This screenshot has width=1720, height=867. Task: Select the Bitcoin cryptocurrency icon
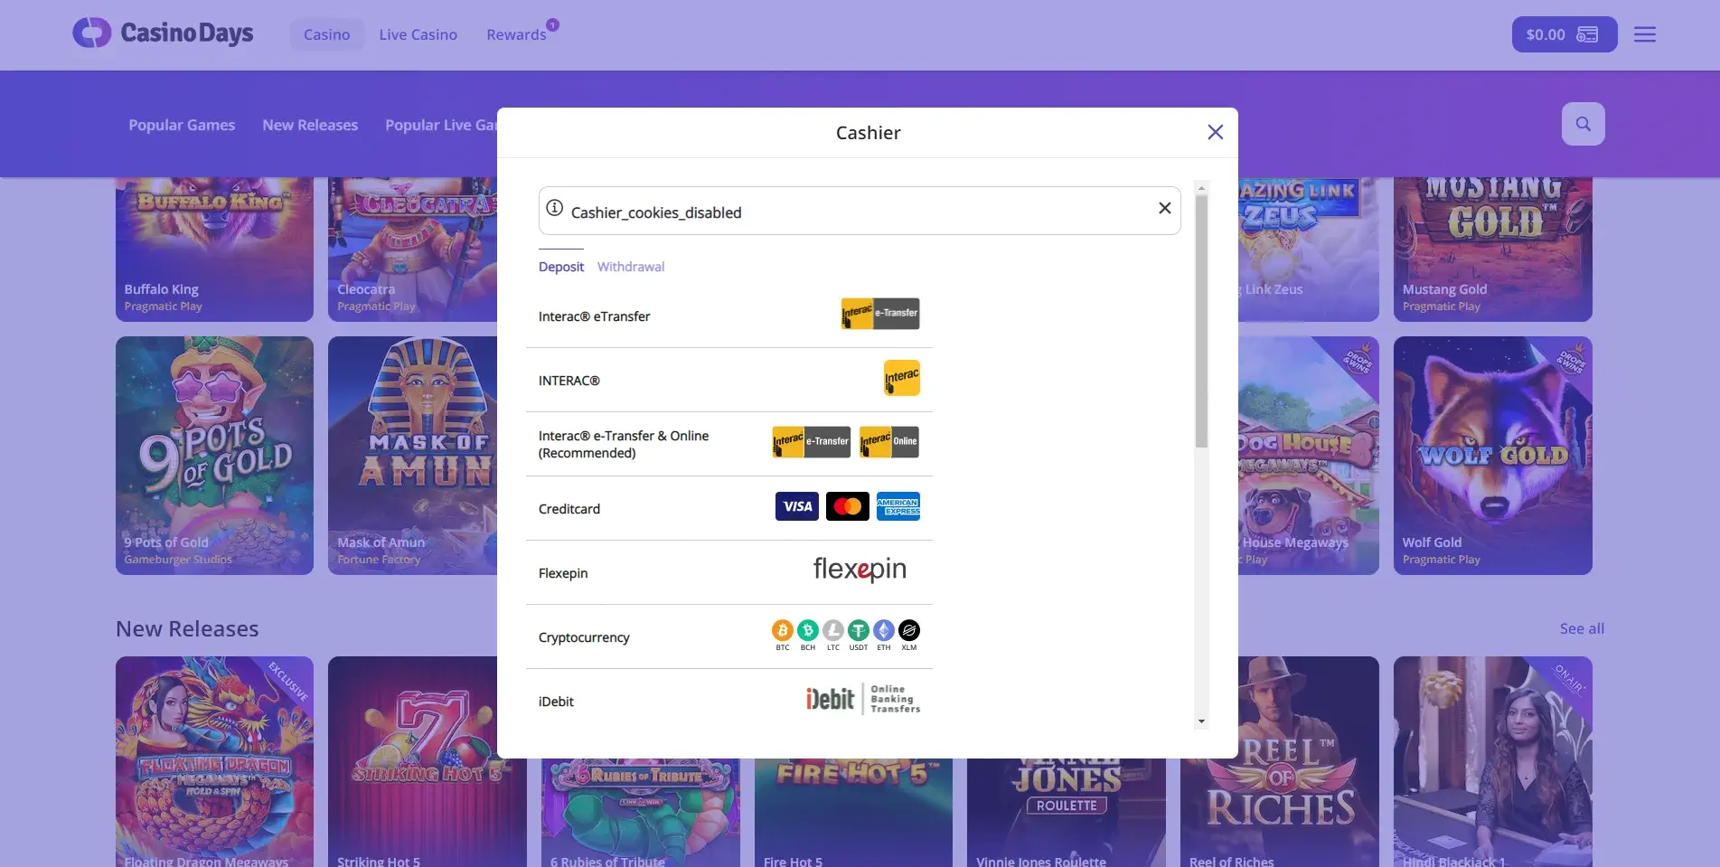click(x=781, y=631)
